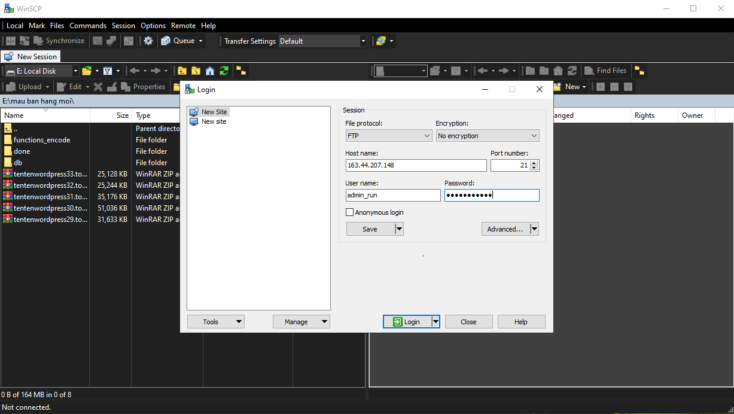Viewport: 734px width, 414px height.
Task: Click the Compare Directories icon in main toolbar
Action: [x=11, y=41]
